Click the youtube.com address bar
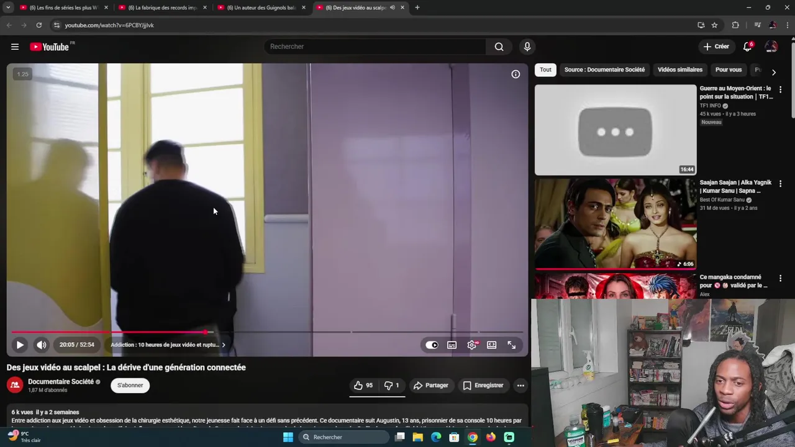 click(373, 25)
